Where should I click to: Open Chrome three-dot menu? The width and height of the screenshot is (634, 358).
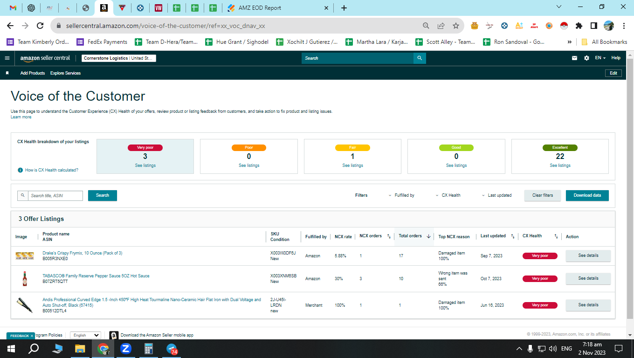(624, 26)
